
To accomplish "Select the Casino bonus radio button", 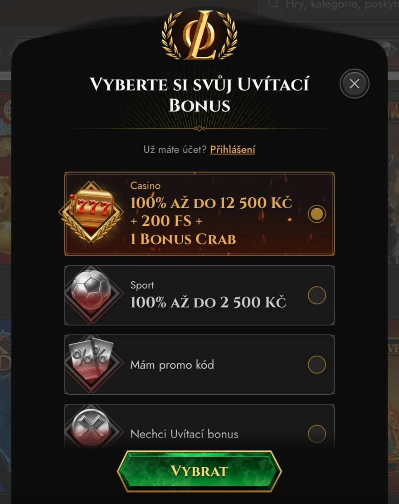I will pyautogui.click(x=317, y=214).
